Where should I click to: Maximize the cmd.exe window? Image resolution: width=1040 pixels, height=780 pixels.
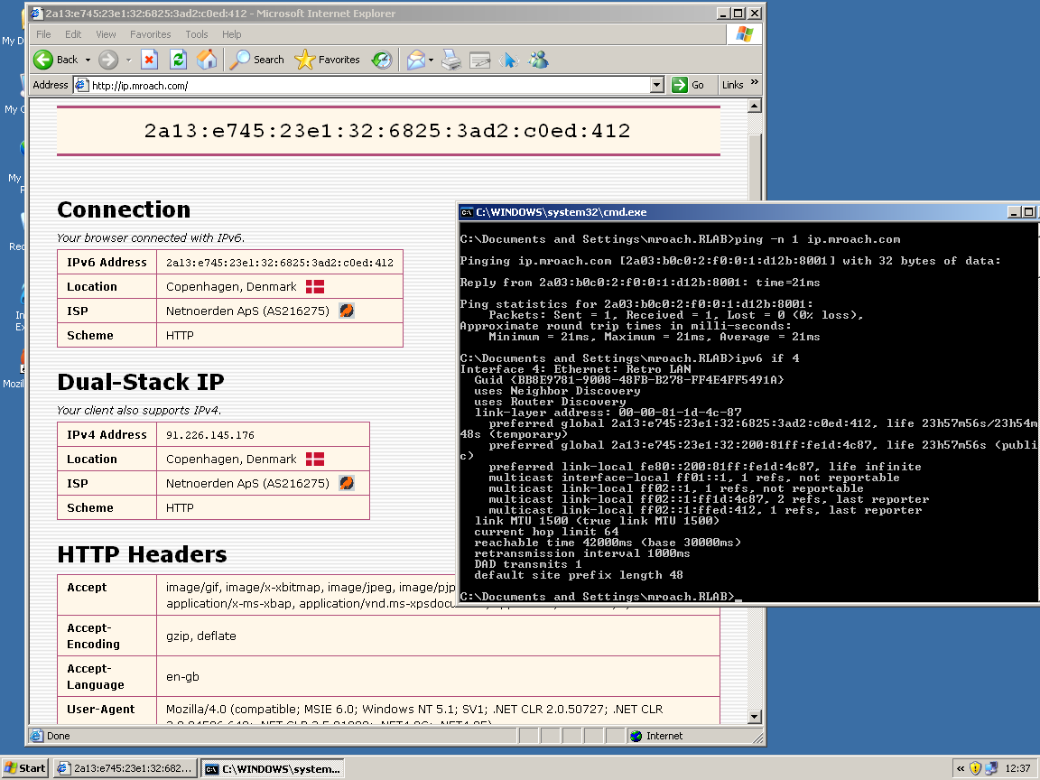tap(1028, 212)
